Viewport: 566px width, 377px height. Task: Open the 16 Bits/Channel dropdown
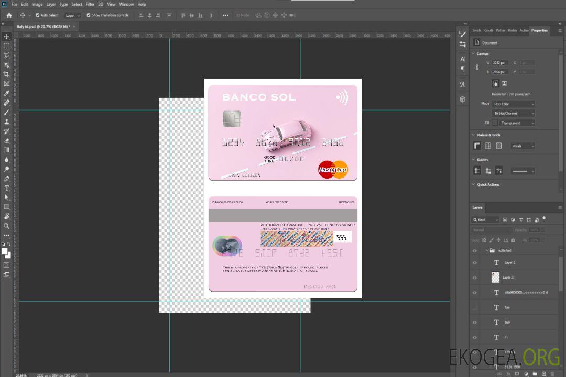pyautogui.click(x=514, y=114)
